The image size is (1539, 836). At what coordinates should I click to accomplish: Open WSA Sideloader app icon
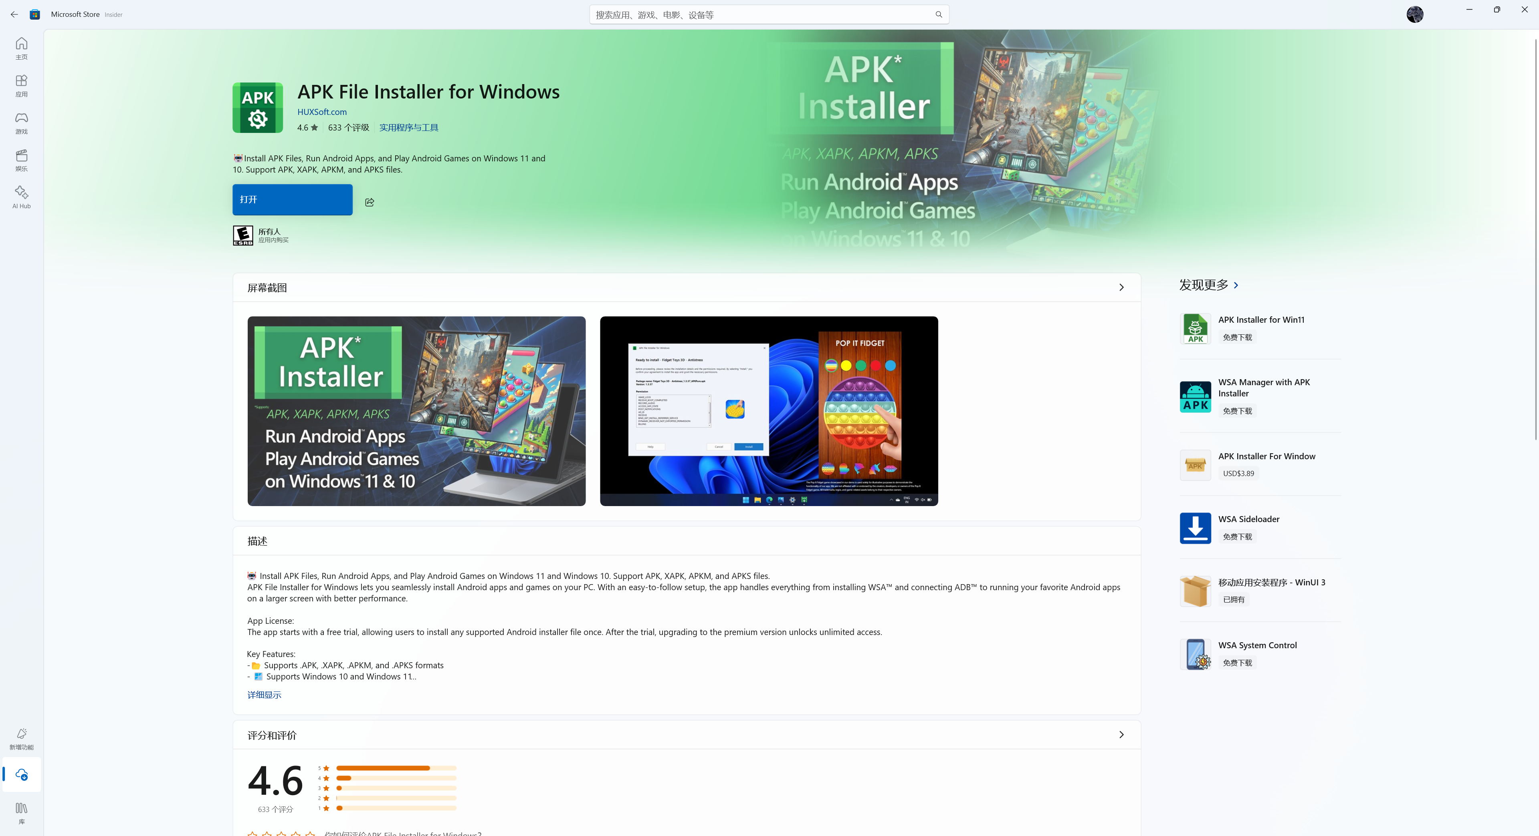click(1195, 528)
